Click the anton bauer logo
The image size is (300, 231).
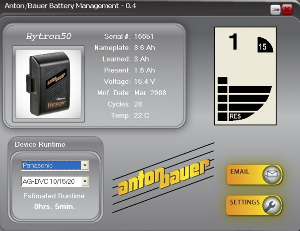click(164, 177)
